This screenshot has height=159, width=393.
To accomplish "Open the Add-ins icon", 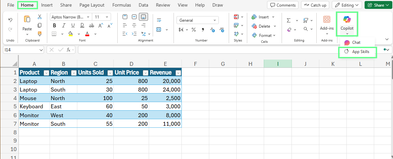I will pyautogui.click(x=327, y=20).
